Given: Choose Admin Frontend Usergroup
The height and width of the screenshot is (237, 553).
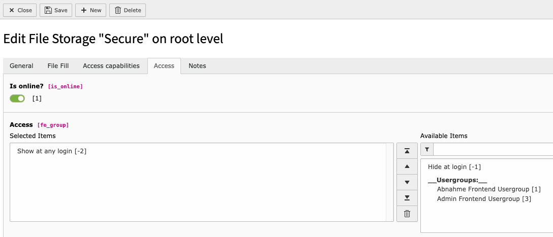Looking at the screenshot, I should click(x=484, y=199).
